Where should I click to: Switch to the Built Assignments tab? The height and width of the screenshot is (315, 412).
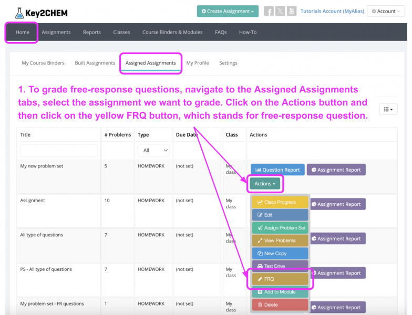[95, 63]
